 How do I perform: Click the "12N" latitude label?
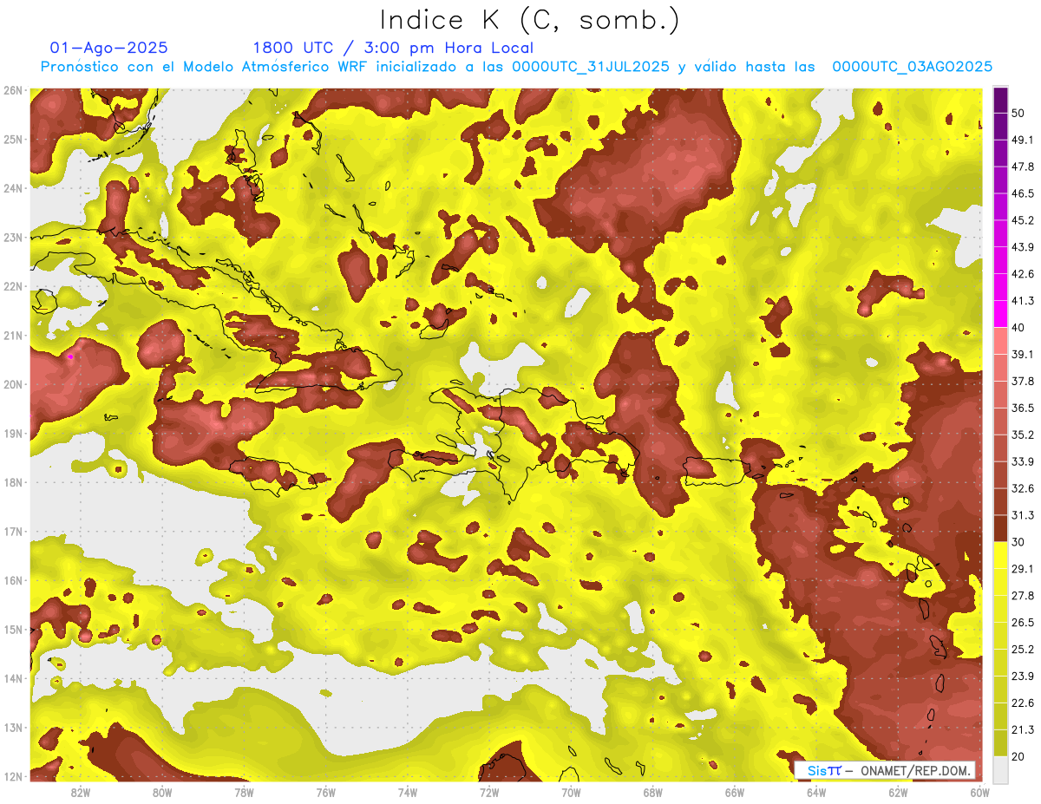click(x=13, y=776)
